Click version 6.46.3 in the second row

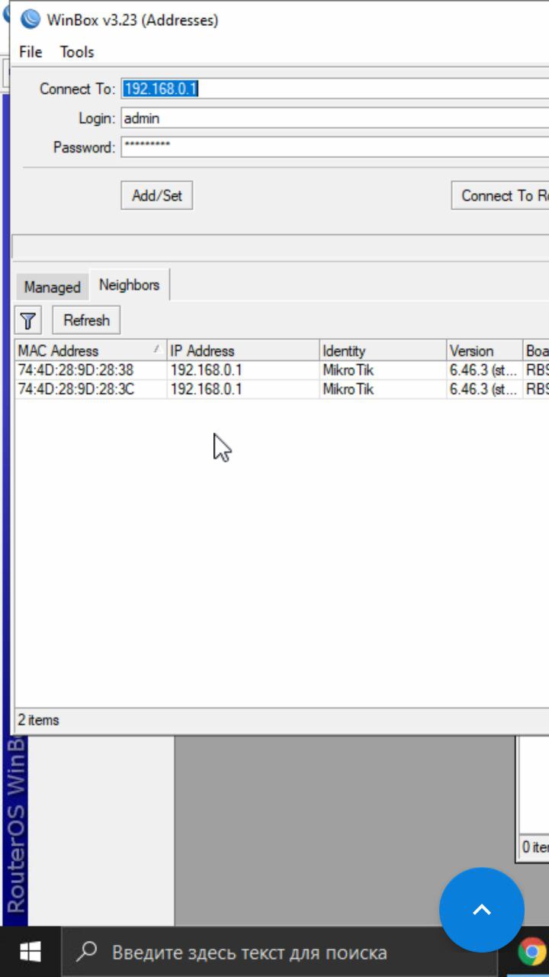pos(483,389)
